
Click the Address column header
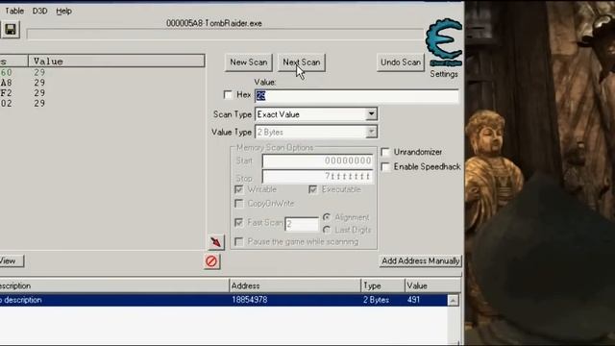295,285
